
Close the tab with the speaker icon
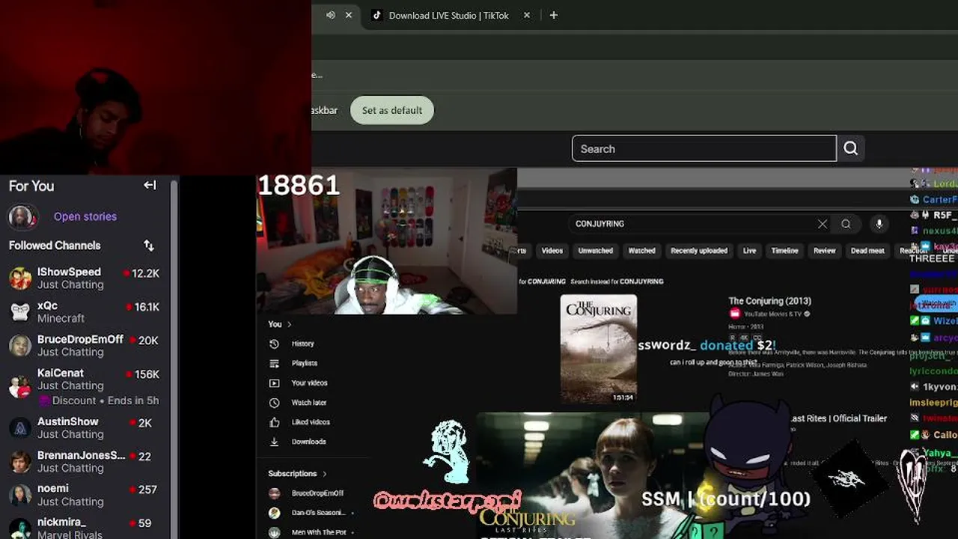pos(349,15)
